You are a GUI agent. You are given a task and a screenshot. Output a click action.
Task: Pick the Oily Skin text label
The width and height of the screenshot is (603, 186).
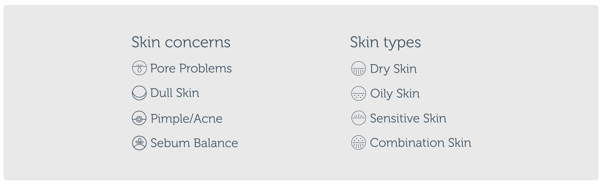395,94
